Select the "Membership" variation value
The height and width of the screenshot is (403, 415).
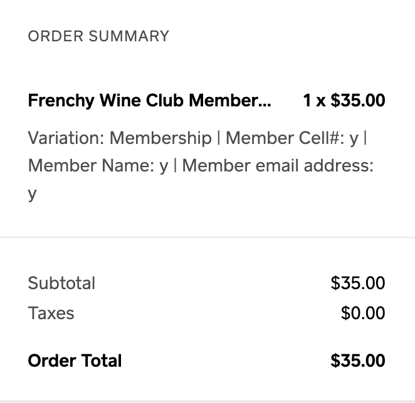[160, 138]
